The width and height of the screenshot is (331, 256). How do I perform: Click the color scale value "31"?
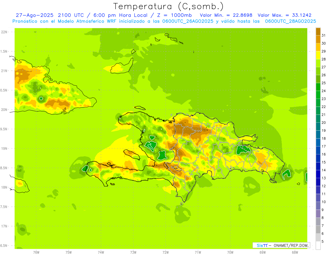pyautogui.click(x=324, y=35)
